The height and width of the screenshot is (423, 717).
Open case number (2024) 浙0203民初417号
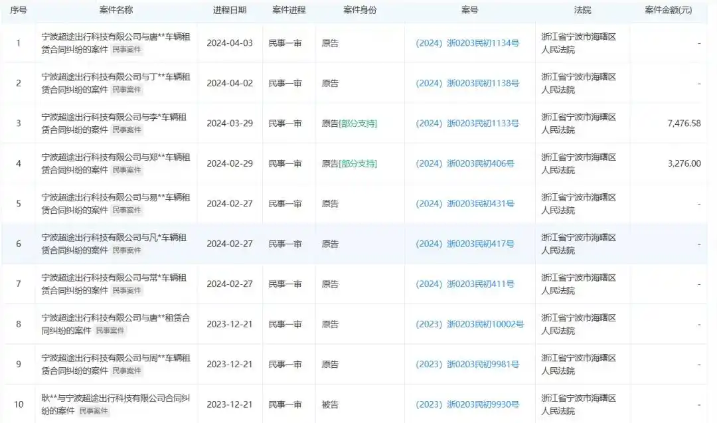tap(468, 244)
